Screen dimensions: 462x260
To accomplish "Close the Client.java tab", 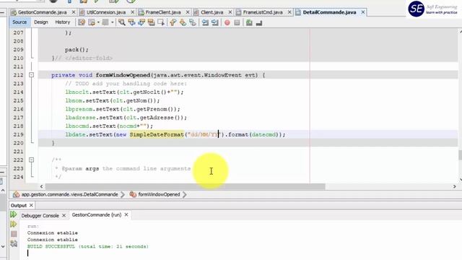I will point(230,12).
